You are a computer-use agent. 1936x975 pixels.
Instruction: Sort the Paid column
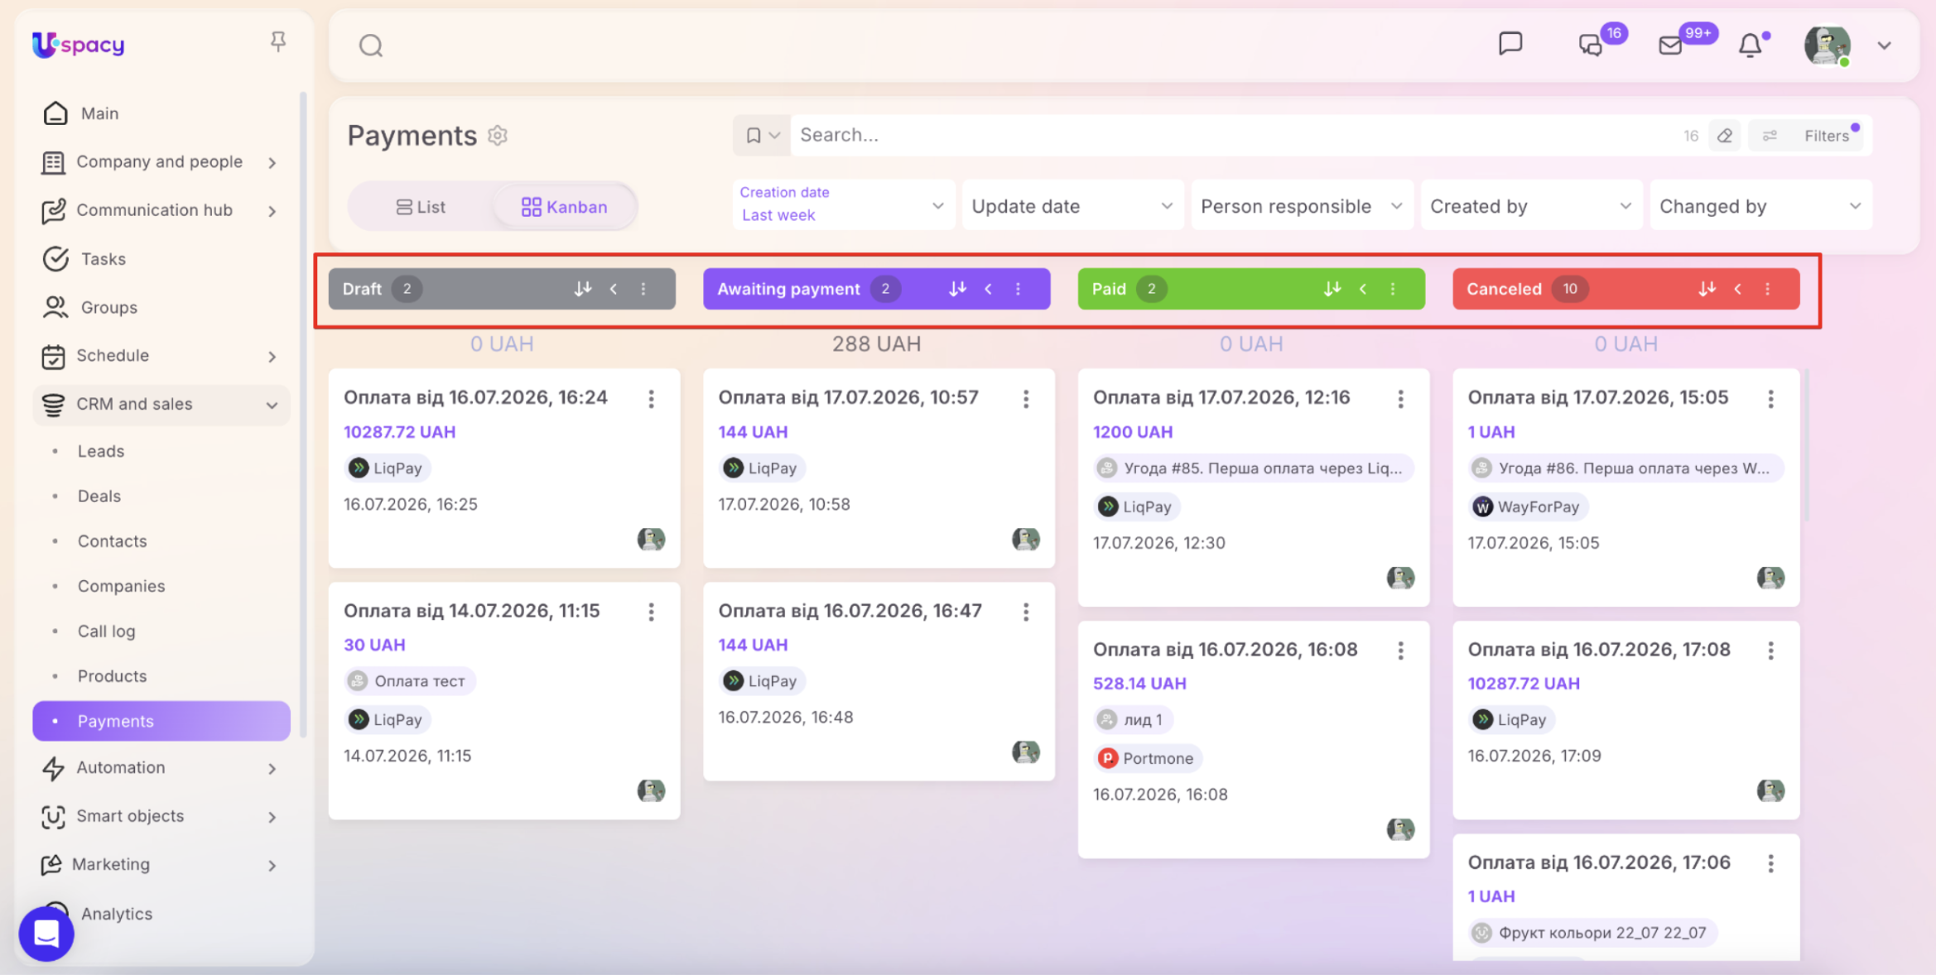[1332, 289]
